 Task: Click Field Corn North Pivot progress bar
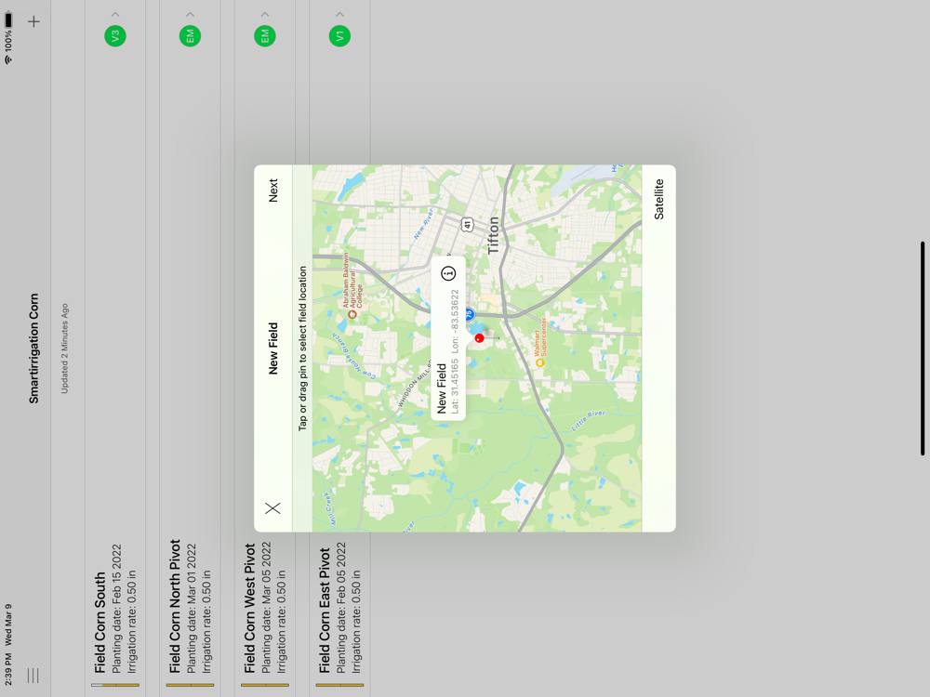[x=190, y=685]
